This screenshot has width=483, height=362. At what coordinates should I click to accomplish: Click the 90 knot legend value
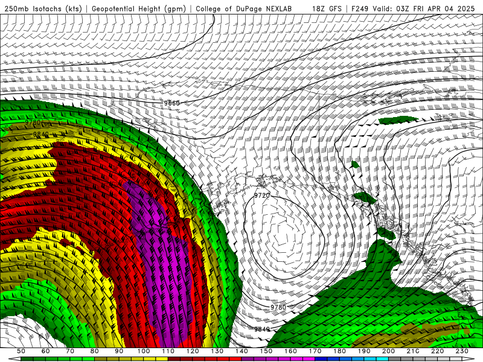point(119,351)
